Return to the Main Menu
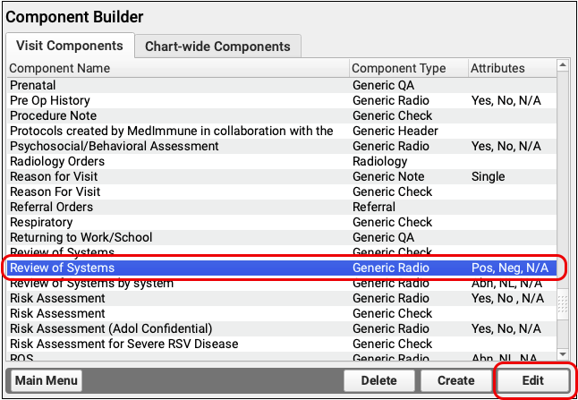Viewport: 578px width, 400px height. (x=47, y=380)
